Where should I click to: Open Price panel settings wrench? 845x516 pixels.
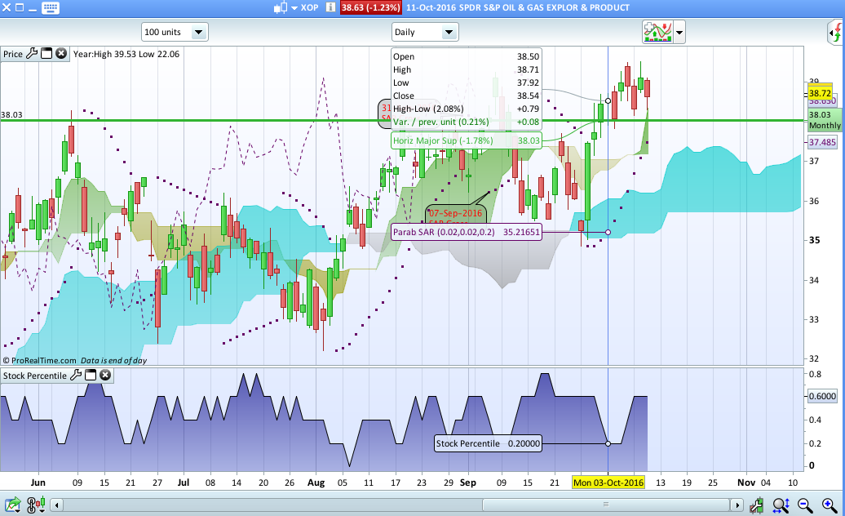[x=32, y=53]
